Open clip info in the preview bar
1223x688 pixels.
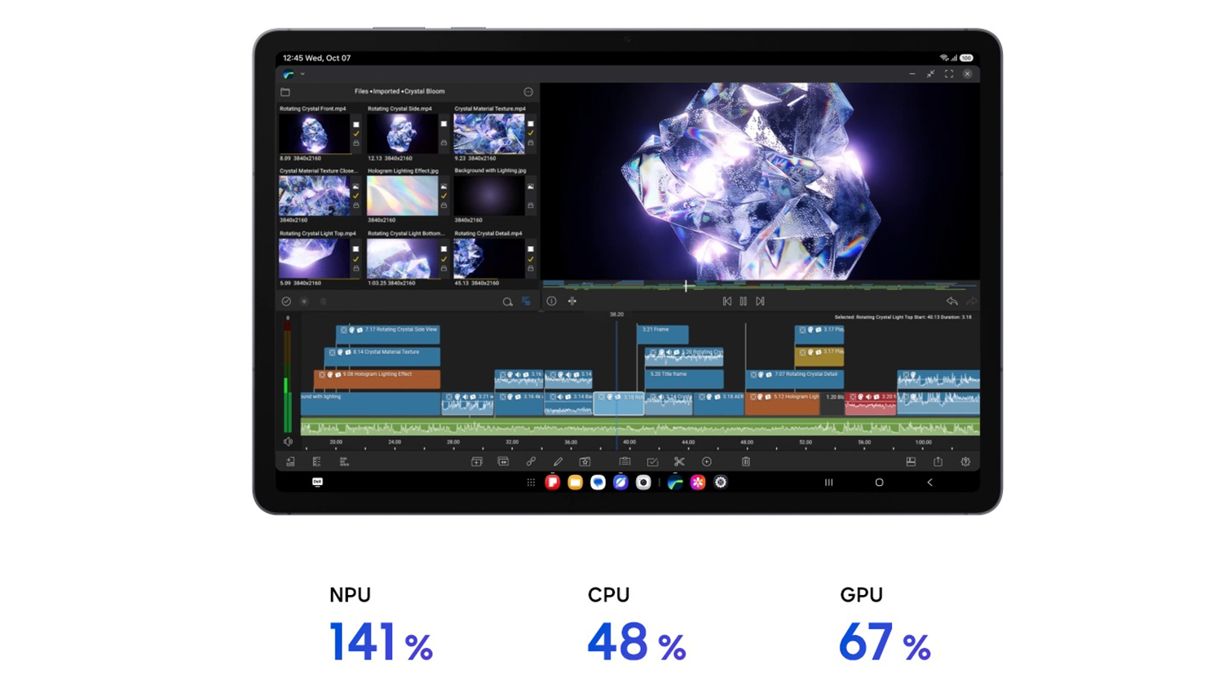551,302
